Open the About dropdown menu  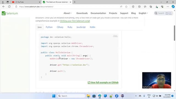[67, 13]
